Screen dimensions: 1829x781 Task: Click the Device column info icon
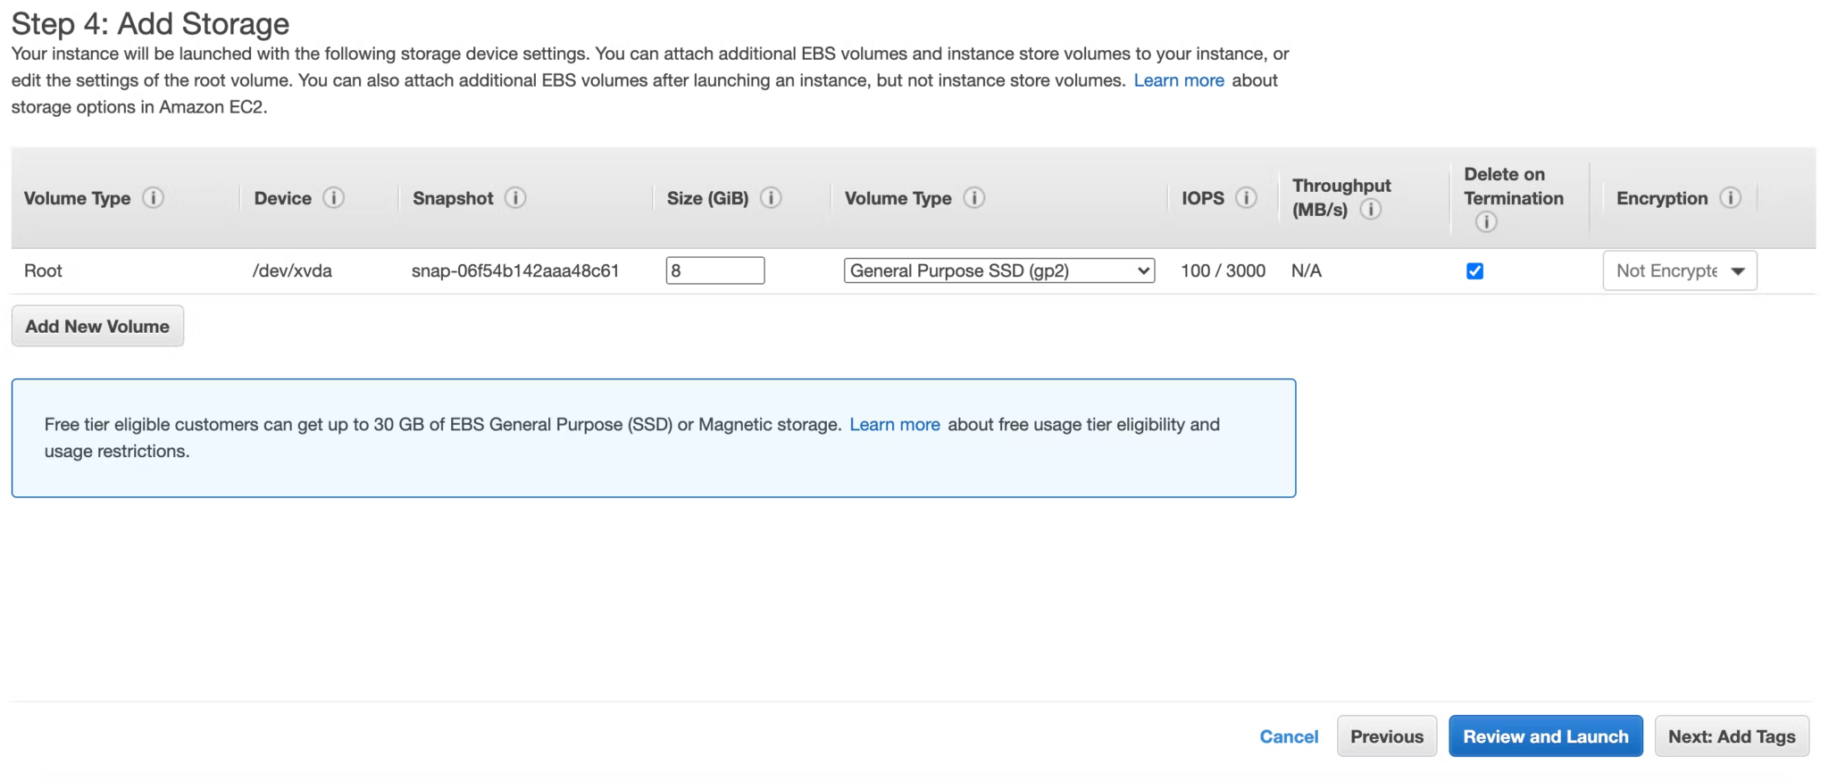coord(334,198)
